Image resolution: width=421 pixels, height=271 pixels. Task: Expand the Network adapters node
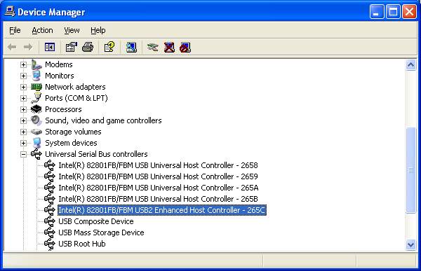point(23,87)
